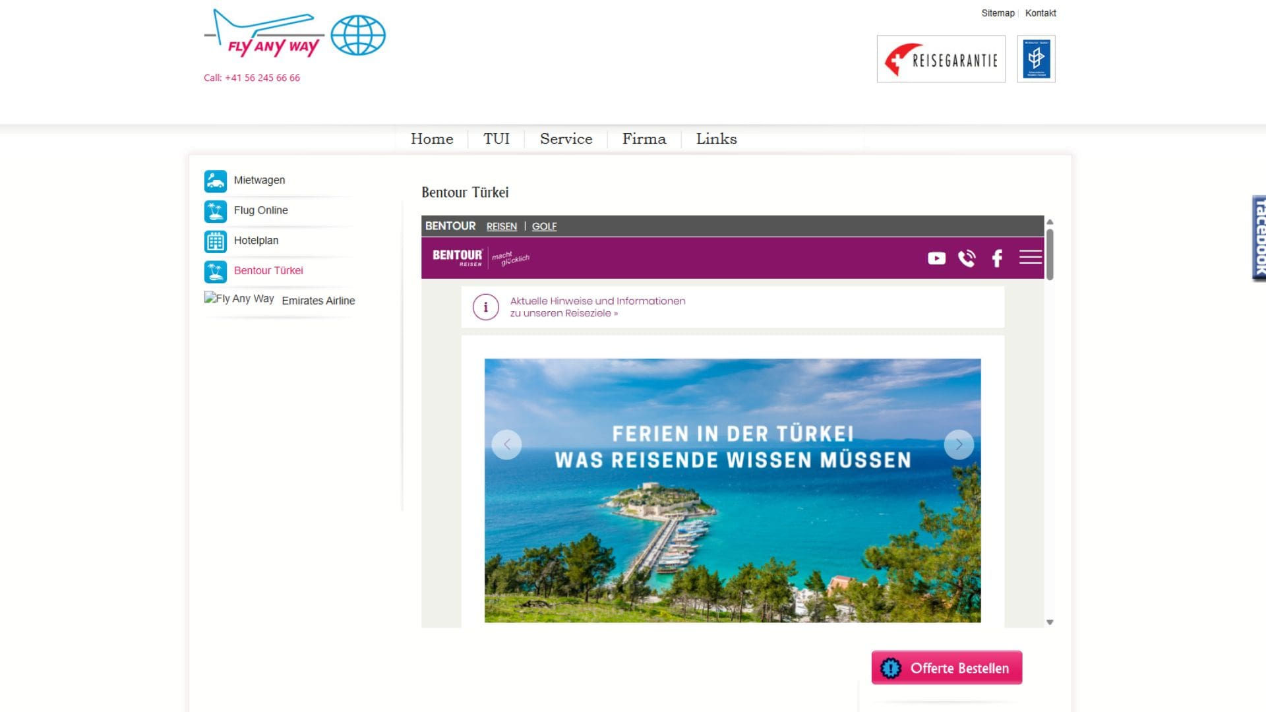Click the iframe scrollbar down arrow
This screenshot has height=712, width=1266.
click(x=1050, y=622)
